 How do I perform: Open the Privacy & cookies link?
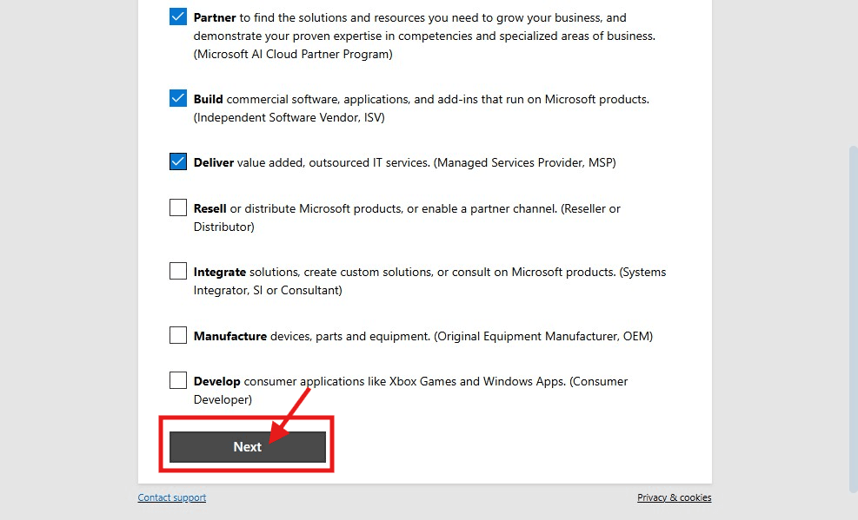tap(674, 497)
